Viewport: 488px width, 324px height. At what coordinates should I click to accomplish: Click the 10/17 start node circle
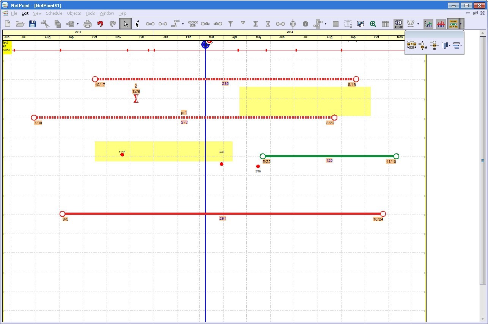[95, 79]
